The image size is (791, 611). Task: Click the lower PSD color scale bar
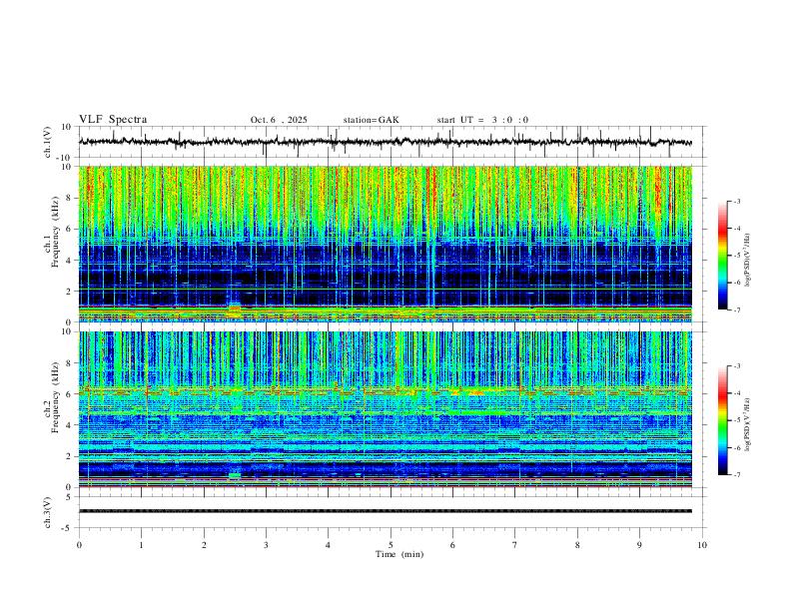[723, 420]
